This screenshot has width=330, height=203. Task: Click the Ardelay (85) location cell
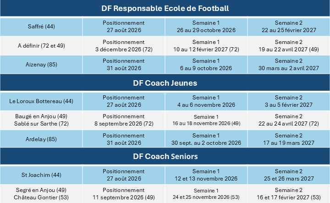pos(41,139)
